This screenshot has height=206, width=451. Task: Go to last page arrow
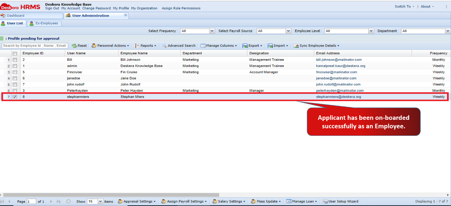coord(58,201)
